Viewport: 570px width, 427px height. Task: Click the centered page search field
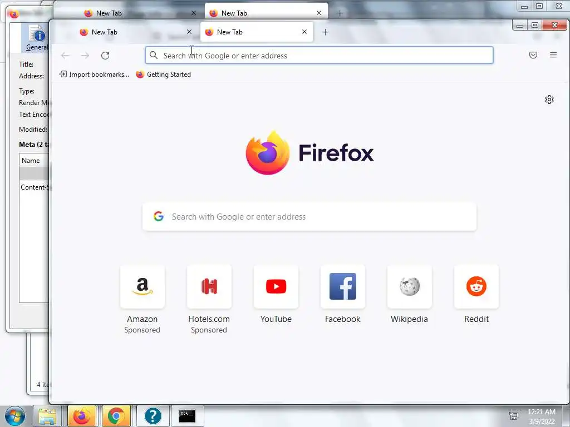tap(309, 216)
